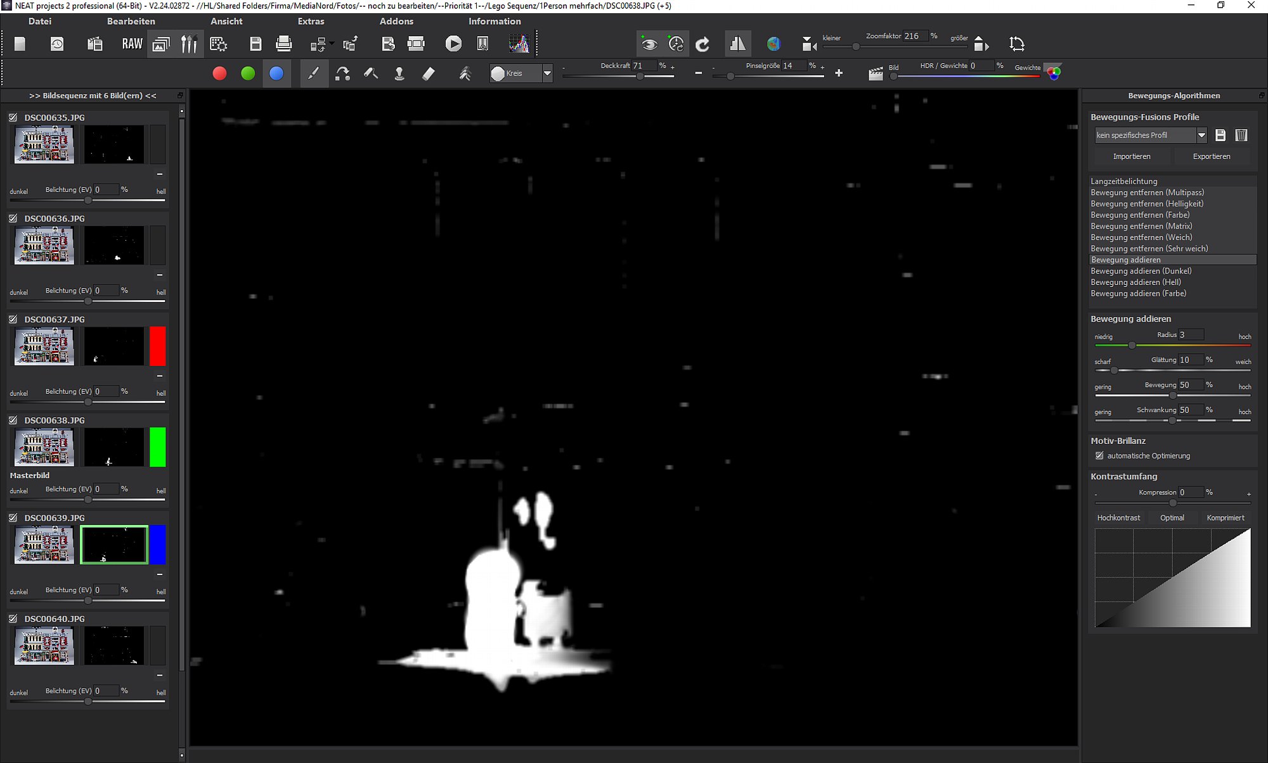
Task: Toggle automatische Optimierung checkbox
Action: coord(1099,455)
